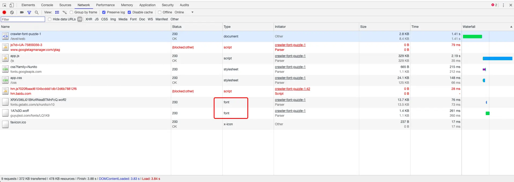Viewport: 514px width, 182px height.
Task: Filter requests by Manifest type
Action: pyautogui.click(x=162, y=19)
